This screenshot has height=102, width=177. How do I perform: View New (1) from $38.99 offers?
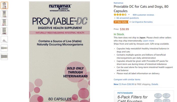point(124,84)
